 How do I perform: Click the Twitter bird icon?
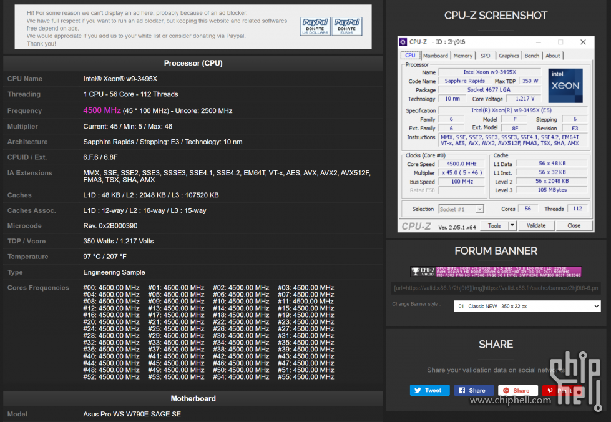[418, 390]
